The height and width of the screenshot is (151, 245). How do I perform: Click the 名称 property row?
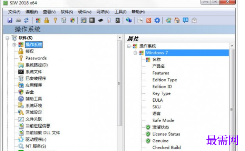pos(157,59)
